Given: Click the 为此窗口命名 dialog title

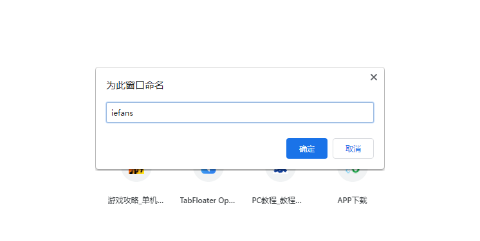Looking at the screenshot, I should pos(135,85).
